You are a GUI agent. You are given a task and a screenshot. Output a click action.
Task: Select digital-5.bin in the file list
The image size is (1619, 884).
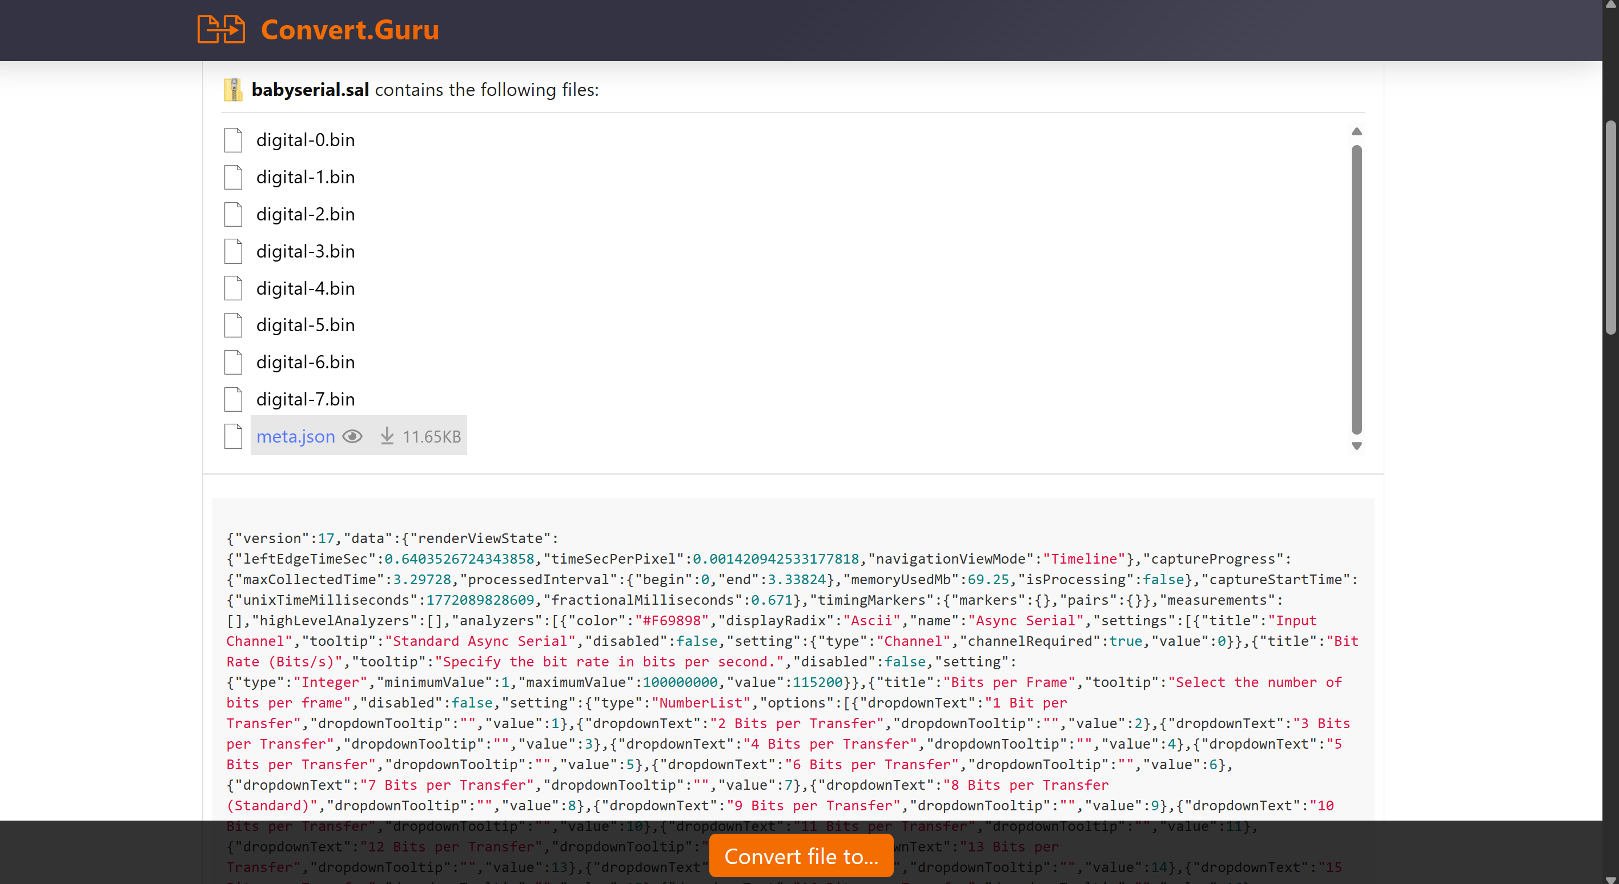coord(305,325)
